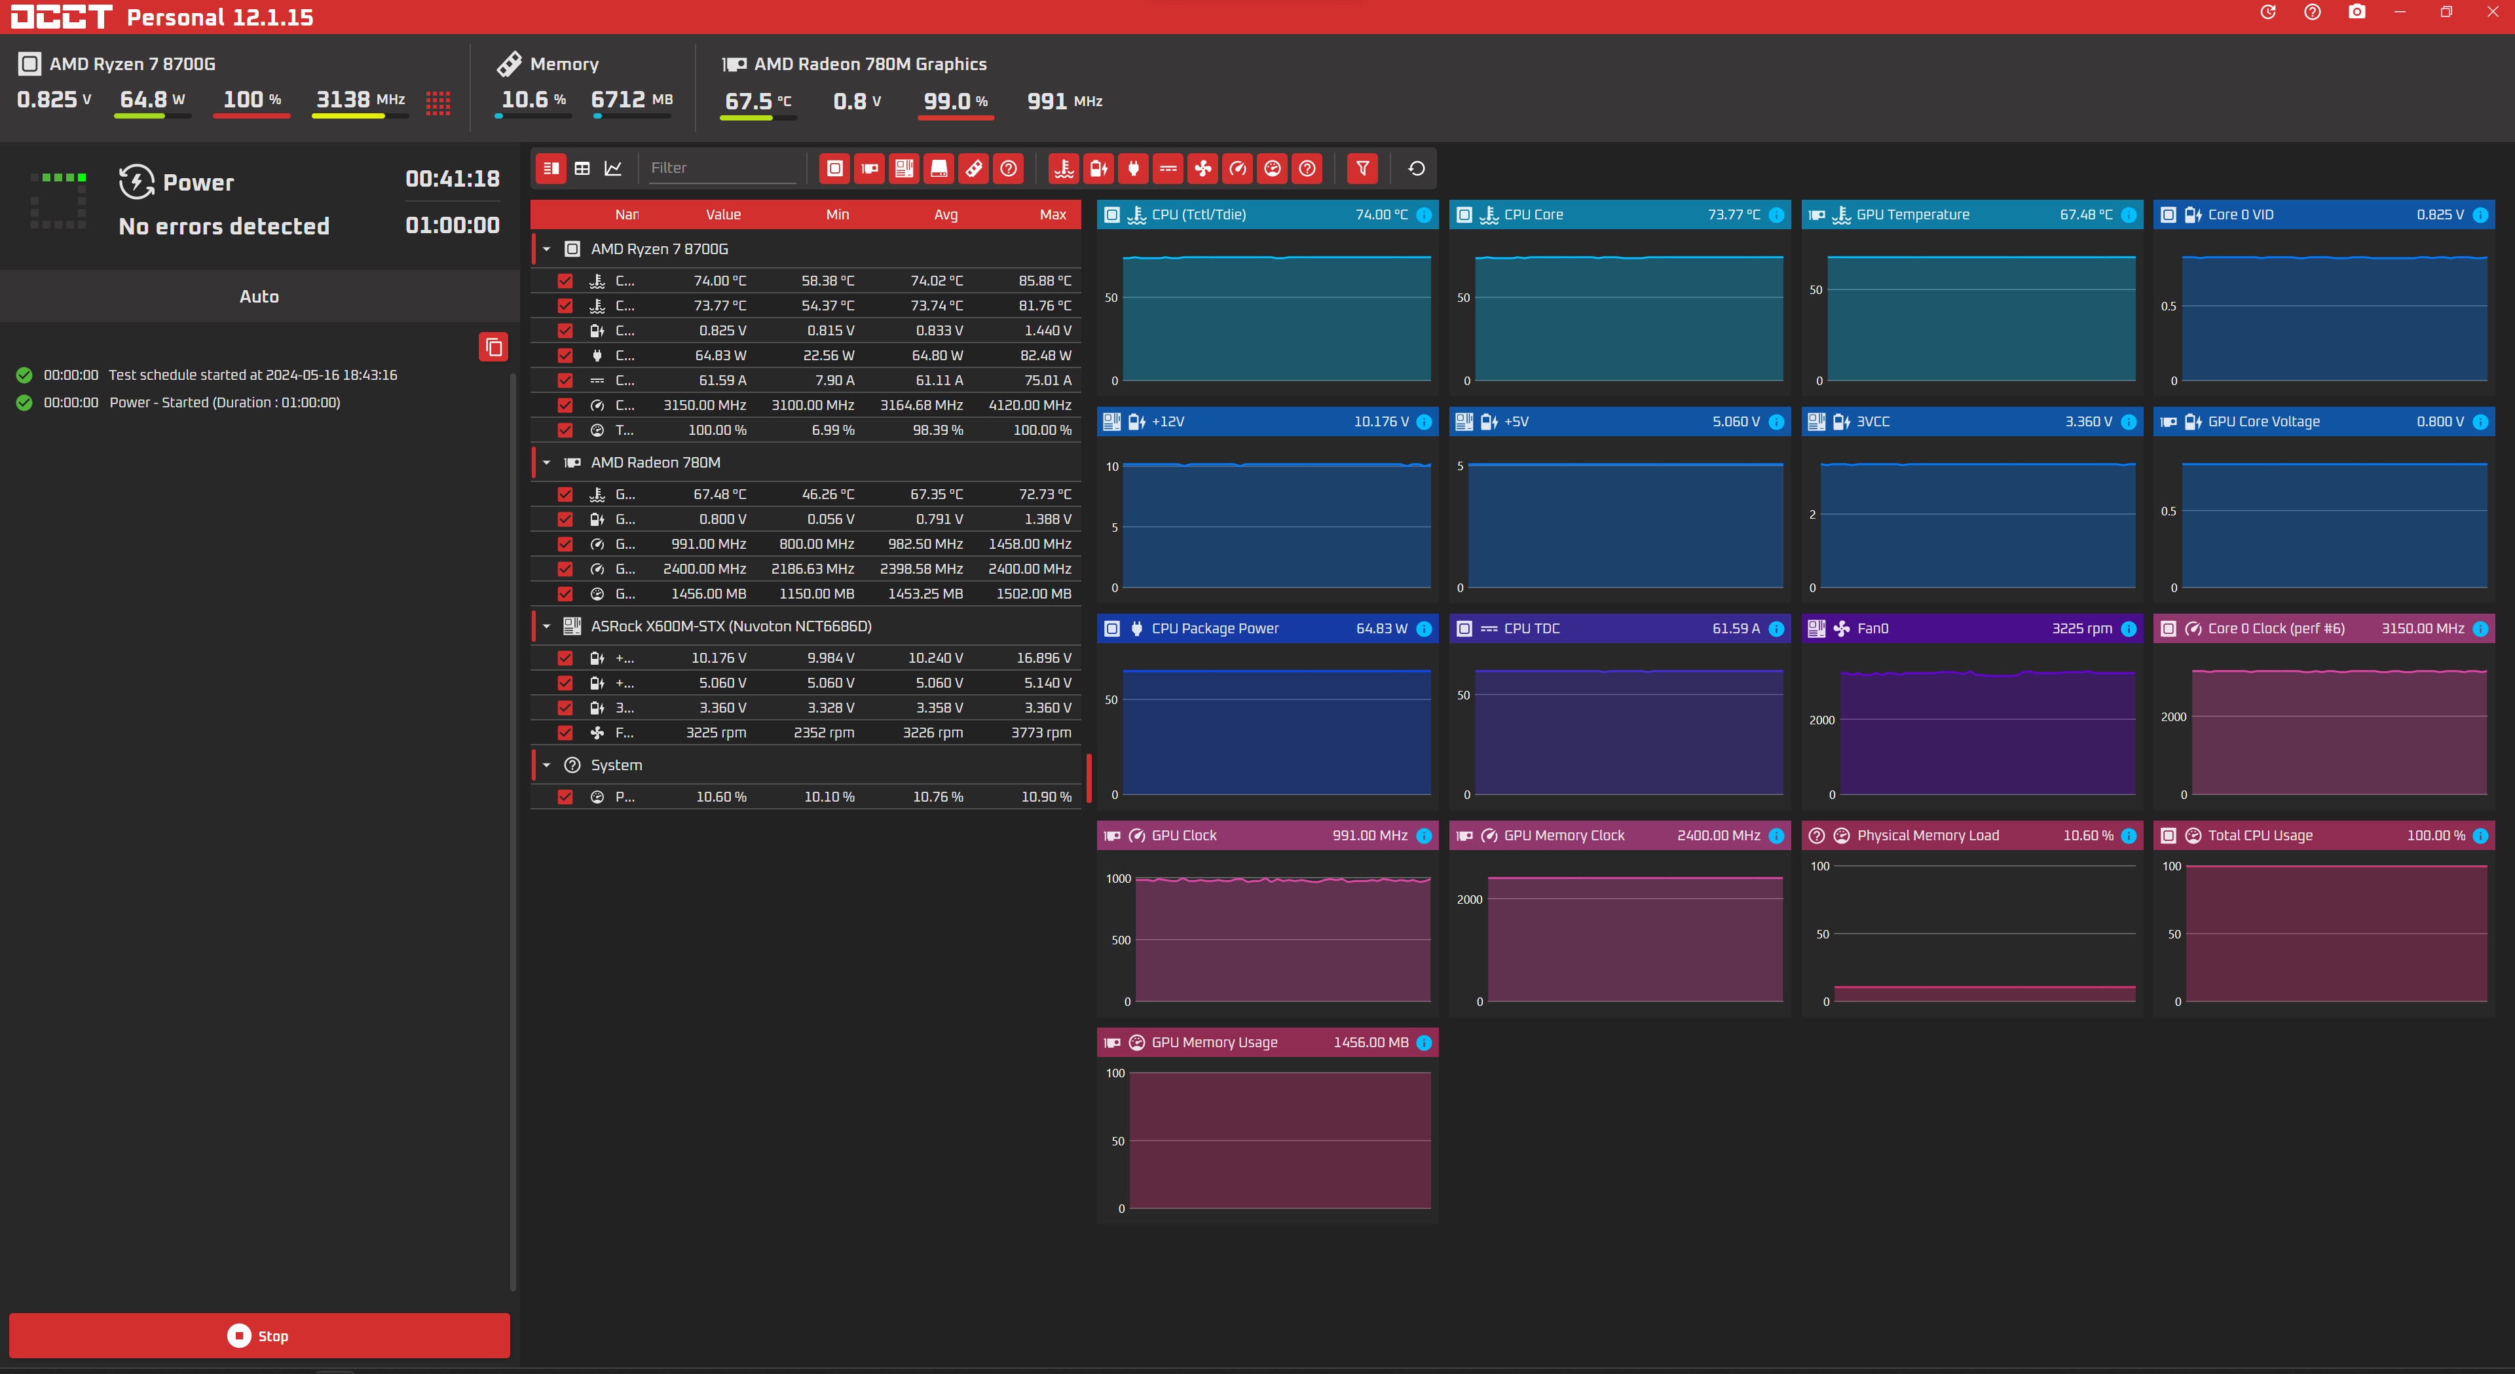This screenshot has width=2515, height=1374.
Task: Toggle other sensor types question-mark filter
Action: coord(1307,168)
